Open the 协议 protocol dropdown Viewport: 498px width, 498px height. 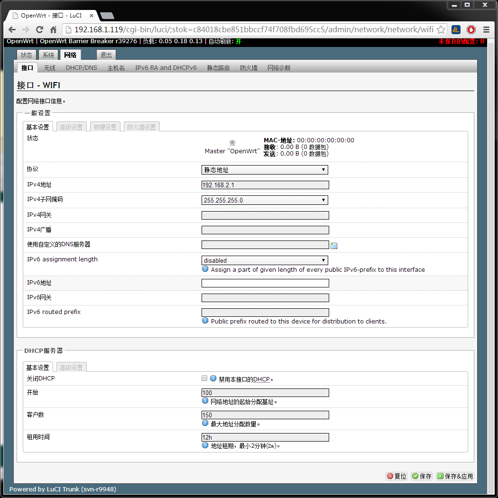pos(265,170)
